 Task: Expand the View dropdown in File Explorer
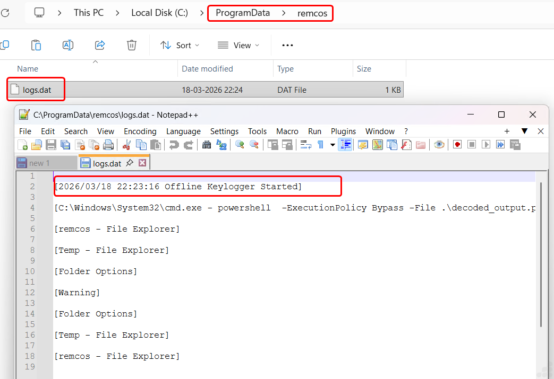click(x=238, y=46)
